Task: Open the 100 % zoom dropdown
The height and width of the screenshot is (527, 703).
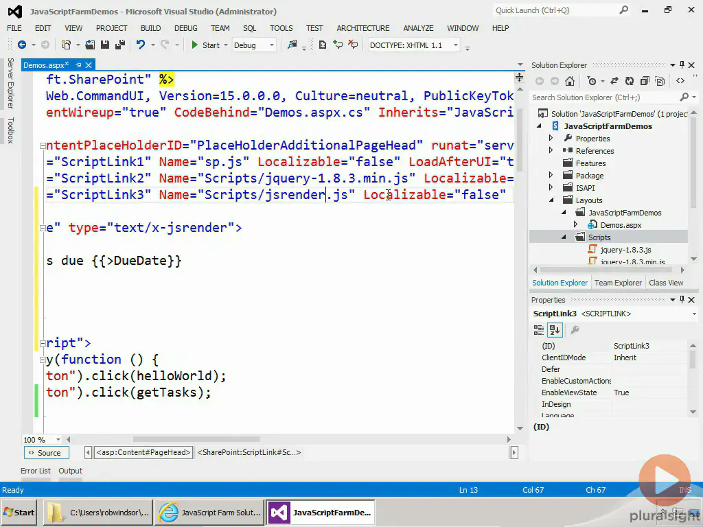Action: (x=58, y=440)
